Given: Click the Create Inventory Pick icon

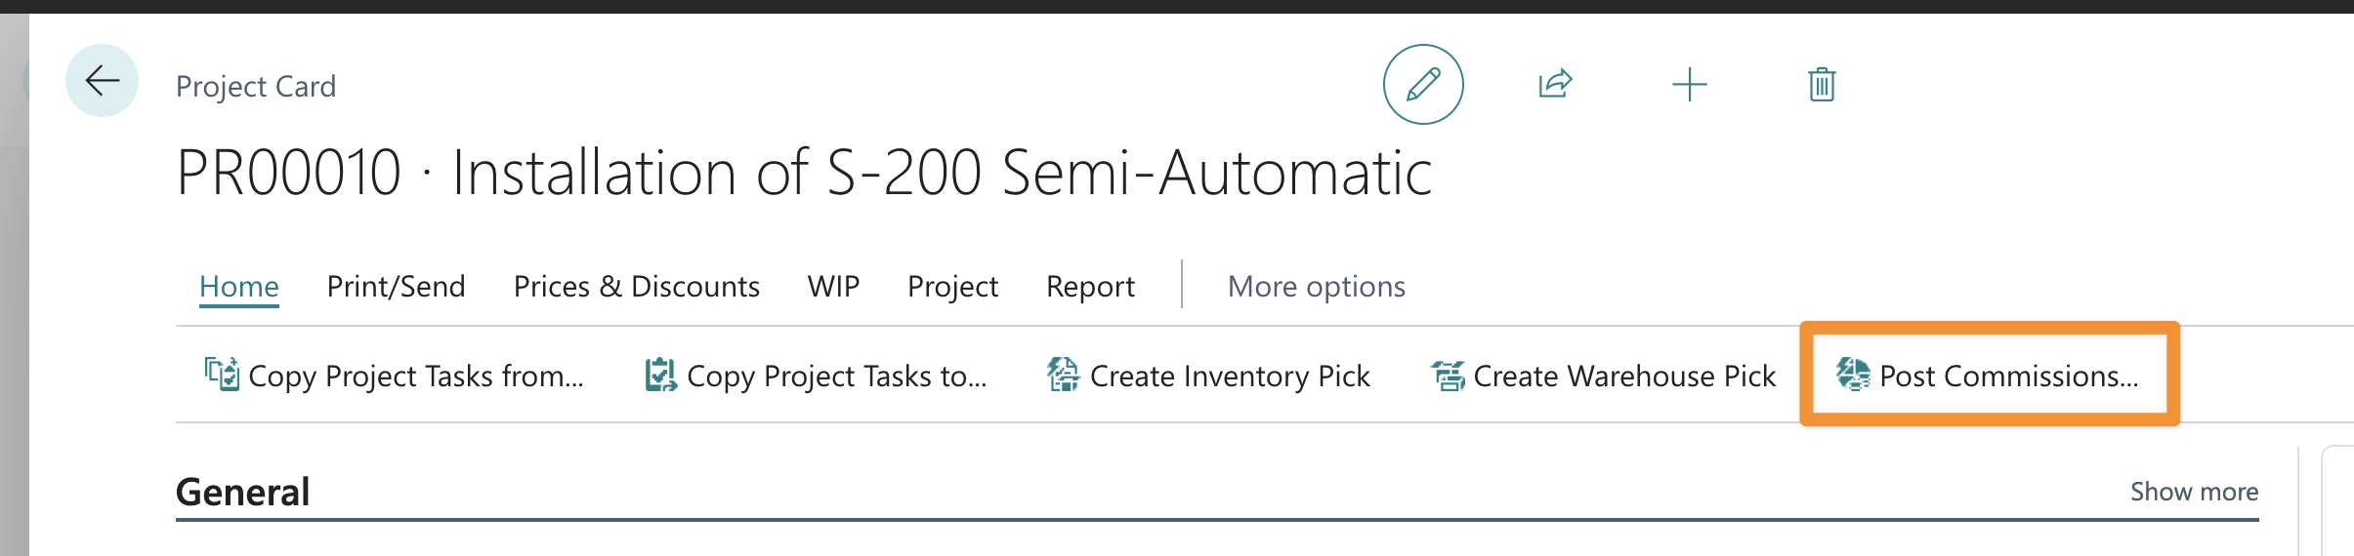Looking at the screenshot, I should [1063, 375].
